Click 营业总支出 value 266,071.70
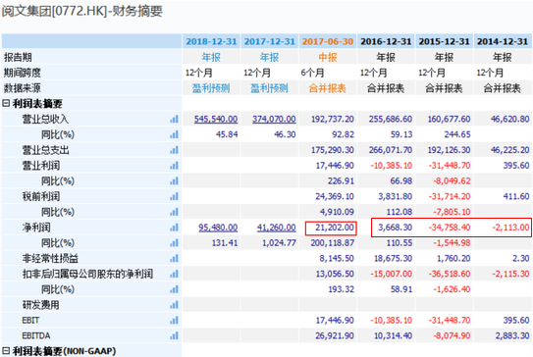533x357 pixels. pyautogui.click(x=391, y=150)
